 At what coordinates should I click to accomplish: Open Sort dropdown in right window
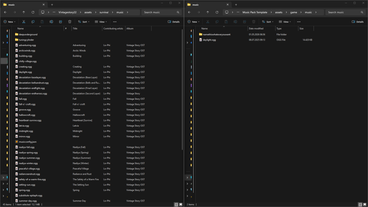click(268, 22)
